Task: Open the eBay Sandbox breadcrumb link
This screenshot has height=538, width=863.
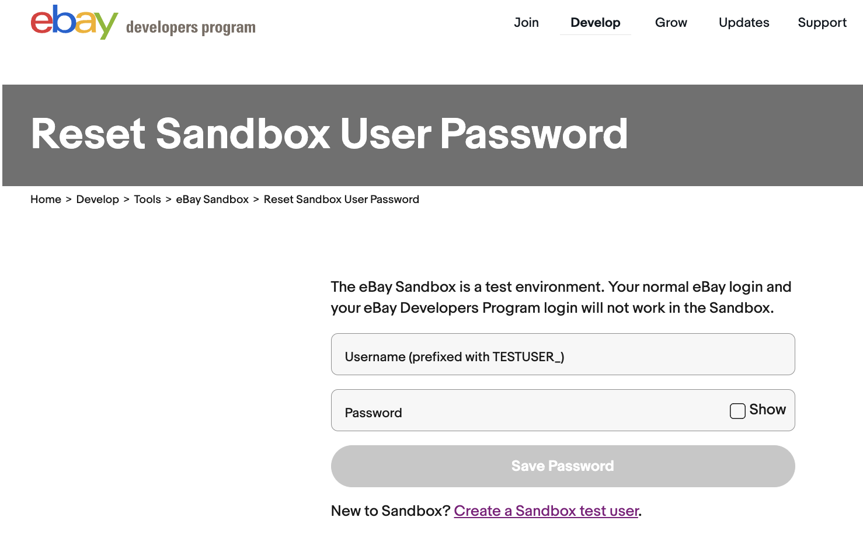Action: pos(213,200)
